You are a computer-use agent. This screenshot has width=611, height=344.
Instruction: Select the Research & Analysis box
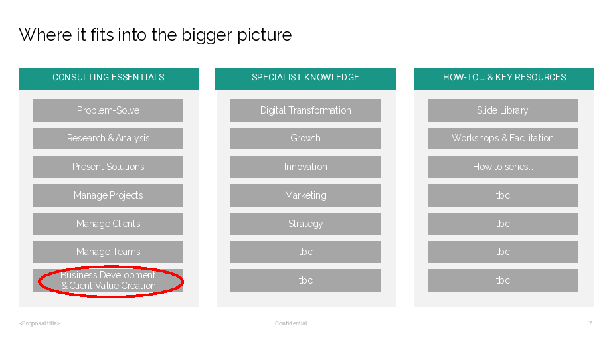point(108,138)
